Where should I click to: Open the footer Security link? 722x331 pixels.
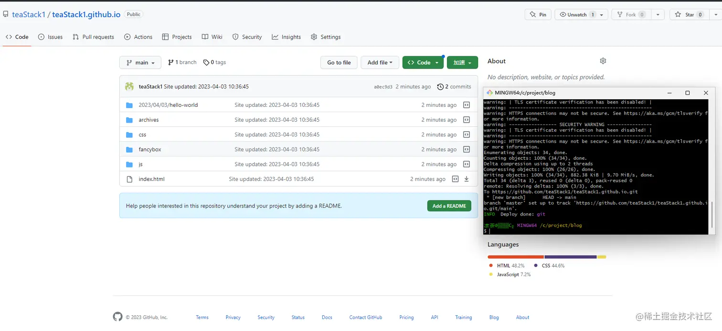pyautogui.click(x=266, y=317)
